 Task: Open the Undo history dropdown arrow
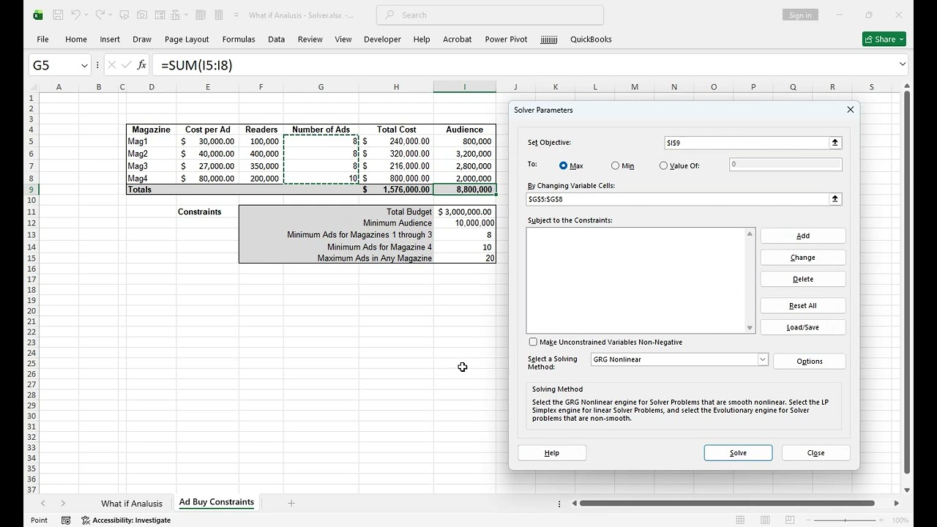point(86,15)
